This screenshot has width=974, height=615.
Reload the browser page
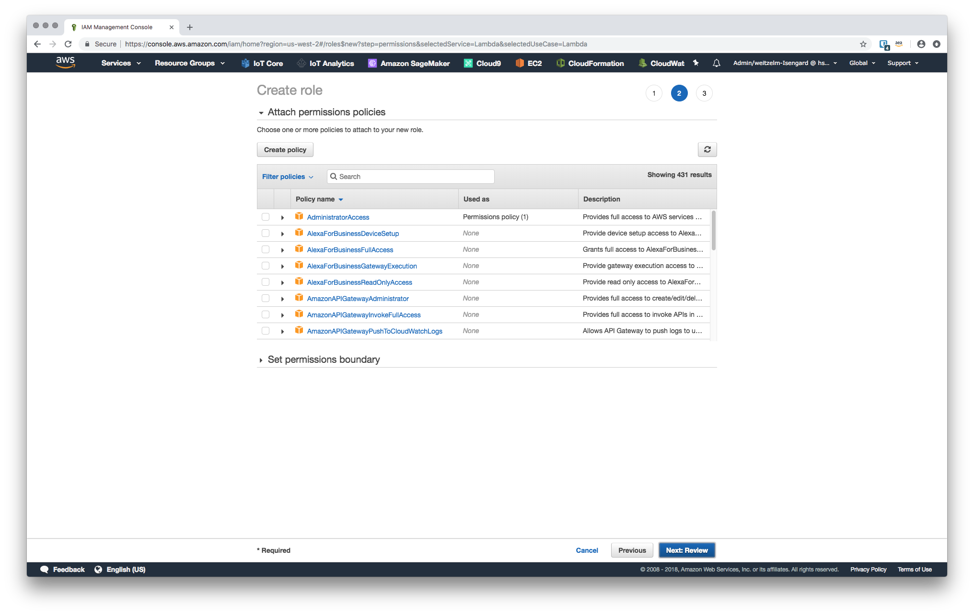[x=68, y=44]
